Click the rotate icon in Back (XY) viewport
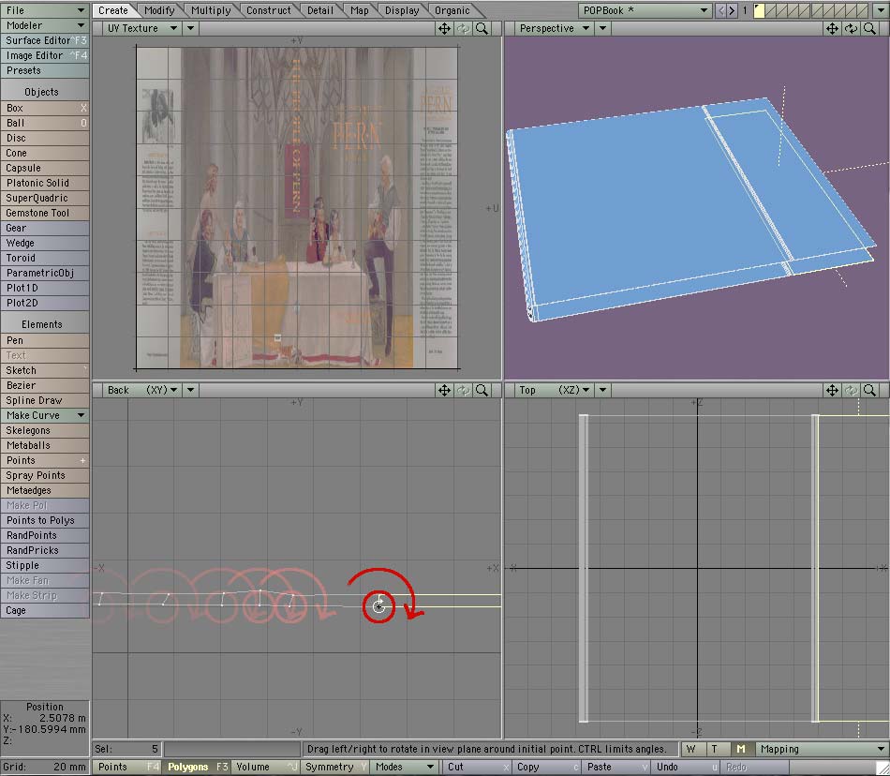The height and width of the screenshot is (776, 890). [463, 390]
